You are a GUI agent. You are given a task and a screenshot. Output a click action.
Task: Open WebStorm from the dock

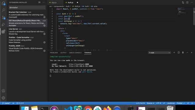tap(78, 108)
